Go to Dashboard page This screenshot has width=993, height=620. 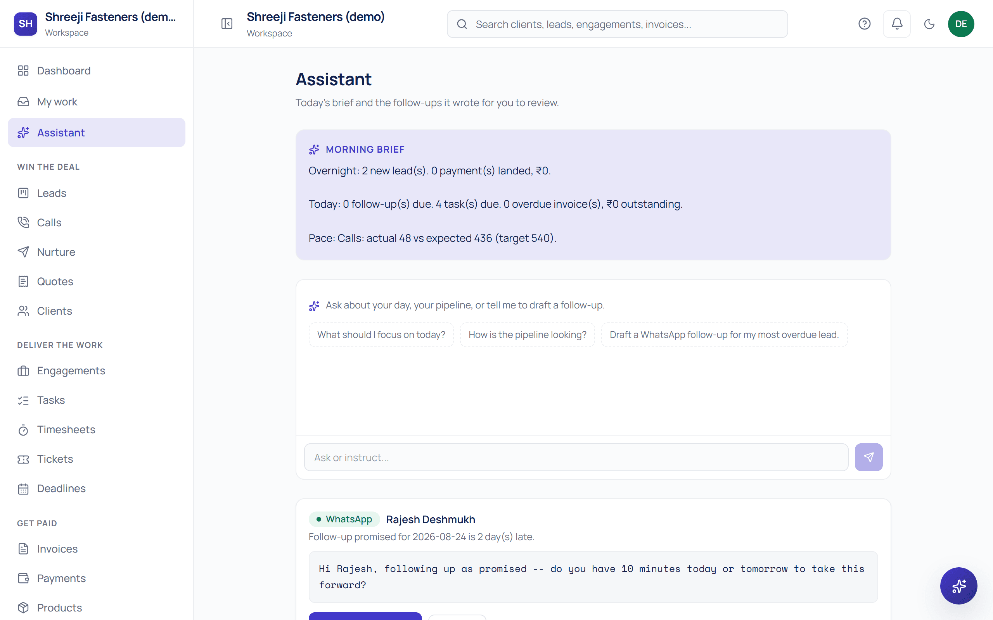pyautogui.click(x=97, y=71)
